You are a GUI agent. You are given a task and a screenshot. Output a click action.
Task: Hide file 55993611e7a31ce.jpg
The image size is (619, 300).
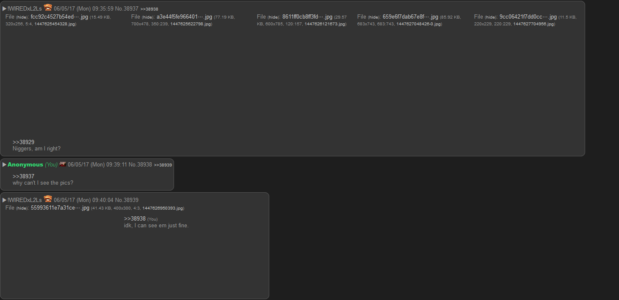tap(22, 208)
